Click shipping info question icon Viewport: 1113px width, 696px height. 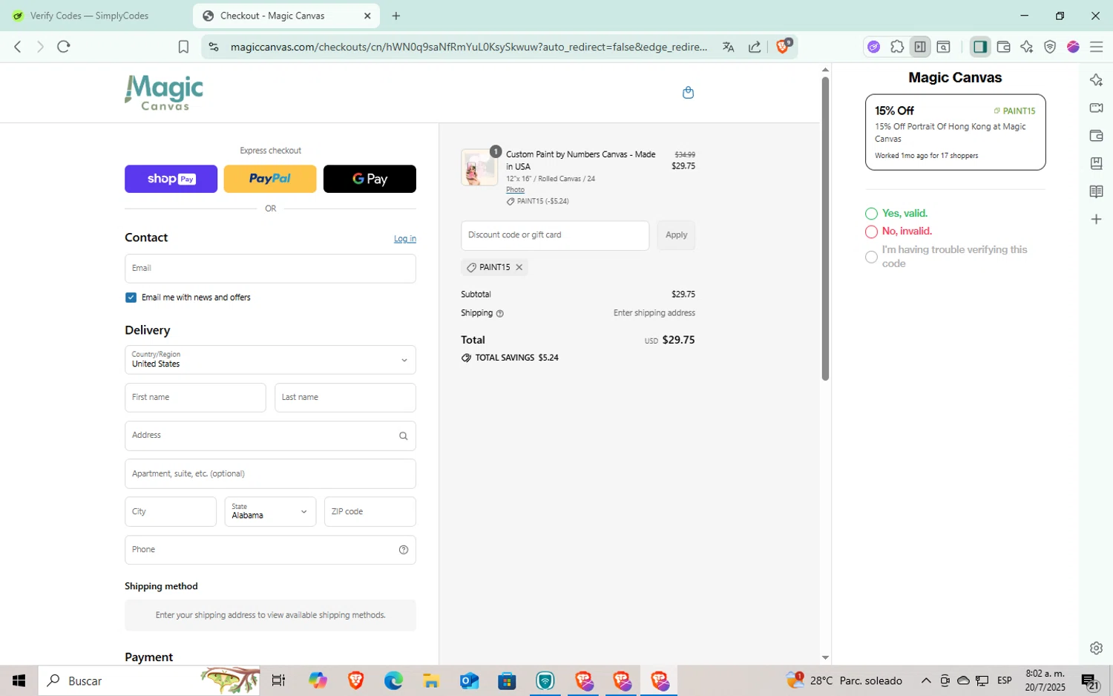point(500,314)
